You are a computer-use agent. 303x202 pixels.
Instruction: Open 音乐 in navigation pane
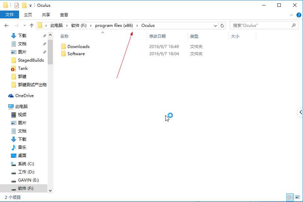[x=19, y=147]
